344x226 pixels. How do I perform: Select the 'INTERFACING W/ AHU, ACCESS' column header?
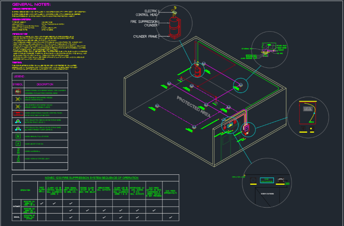(x=137, y=191)
